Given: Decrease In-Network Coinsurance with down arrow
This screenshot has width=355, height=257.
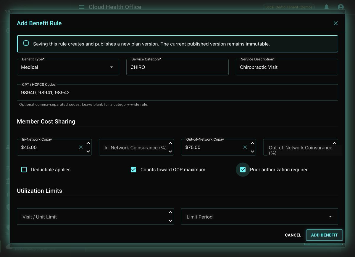Looking at the screenshot, I should pyautogui.click(x=170, y=151).
